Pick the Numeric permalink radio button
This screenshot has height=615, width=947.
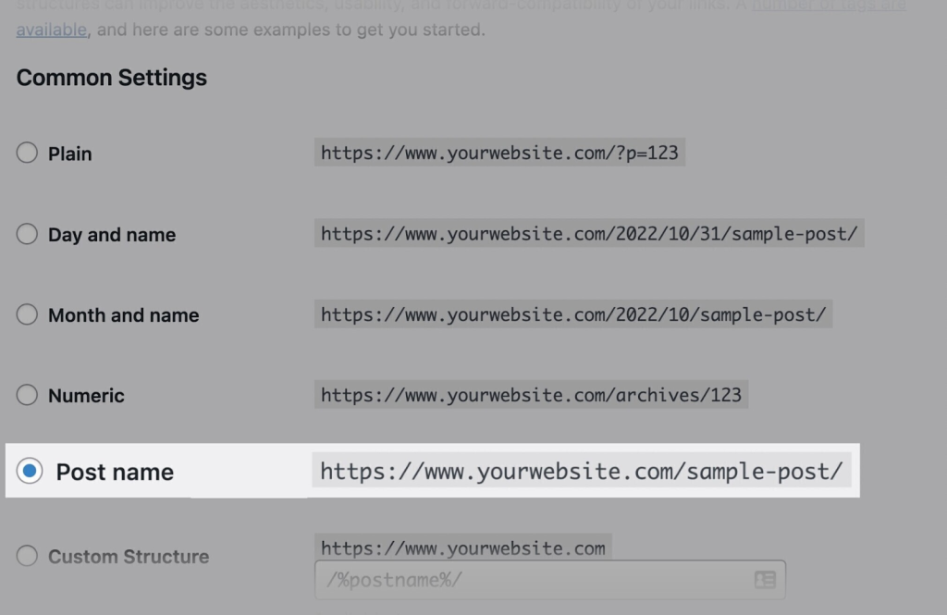point(28,395)
